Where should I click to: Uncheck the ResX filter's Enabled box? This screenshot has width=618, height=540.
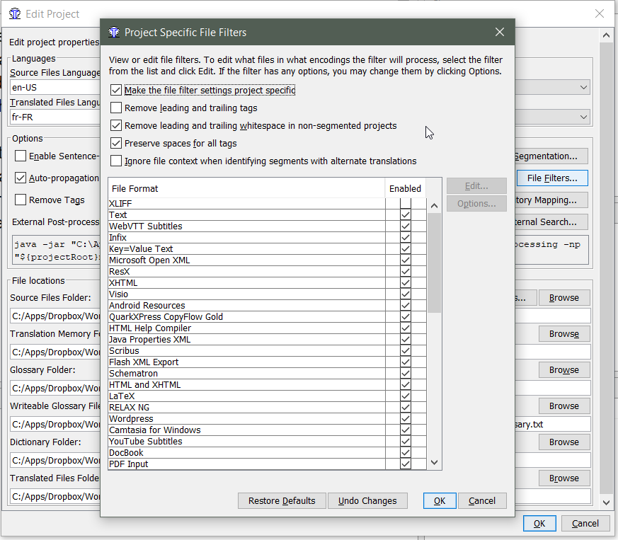pos(405,272)
